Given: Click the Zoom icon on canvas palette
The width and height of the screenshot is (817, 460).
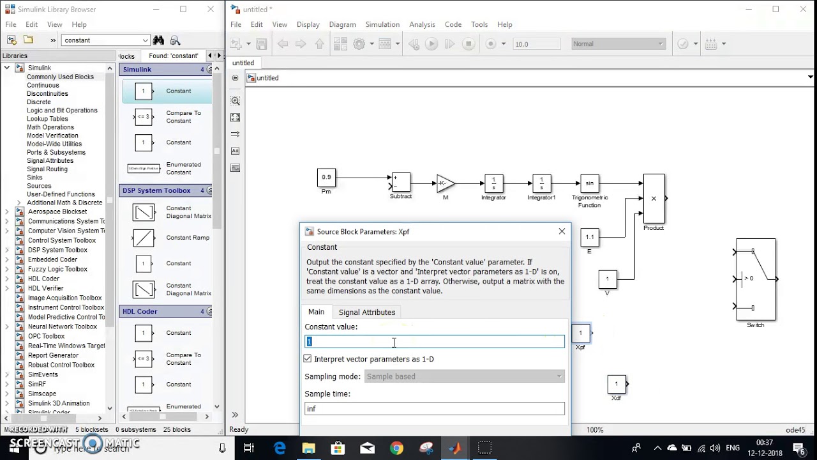Looking at the screenshot, I should click(236, 101).
